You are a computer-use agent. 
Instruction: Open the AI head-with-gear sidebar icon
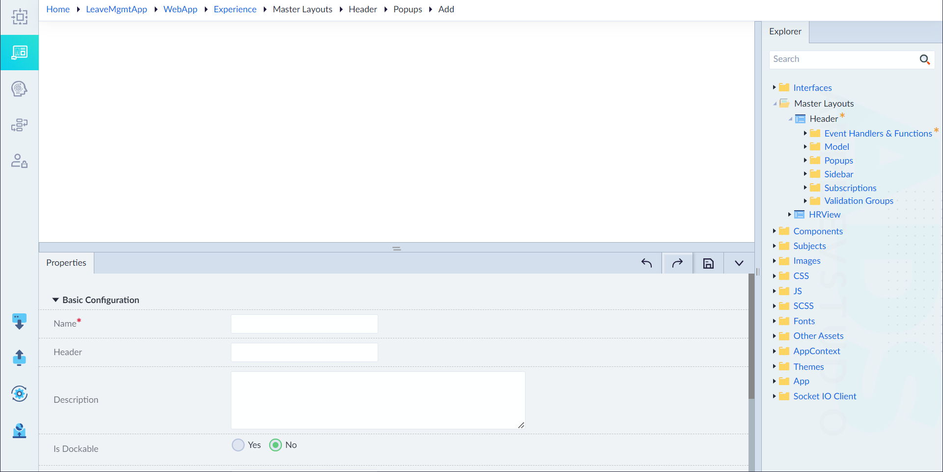coord(19,89)
